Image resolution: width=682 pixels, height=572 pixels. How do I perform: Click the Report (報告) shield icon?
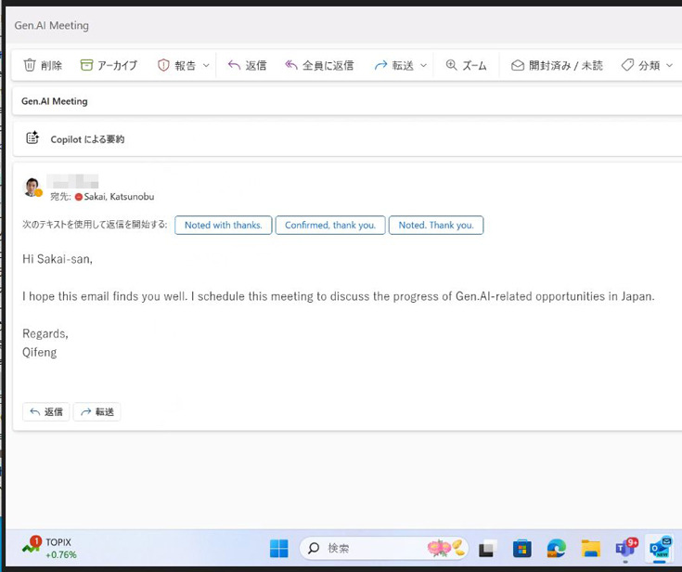tap(164, 66)
